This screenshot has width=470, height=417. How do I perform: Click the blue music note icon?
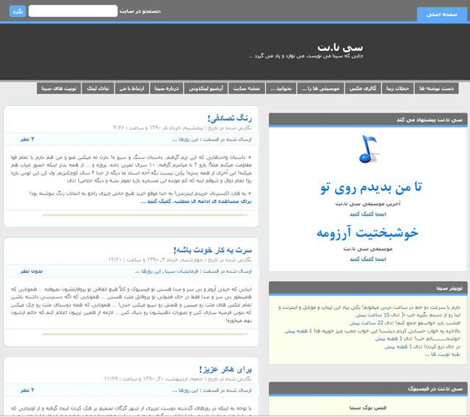pos(365,149)
